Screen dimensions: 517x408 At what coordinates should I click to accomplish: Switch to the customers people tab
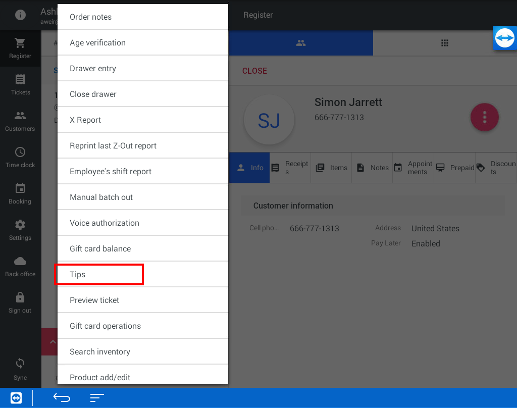(301, 43)
